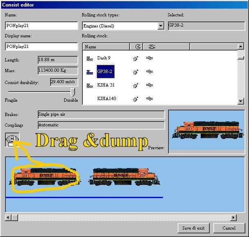
Task: Sort rolling stock by Name column
Action: [x=106, y=47]
